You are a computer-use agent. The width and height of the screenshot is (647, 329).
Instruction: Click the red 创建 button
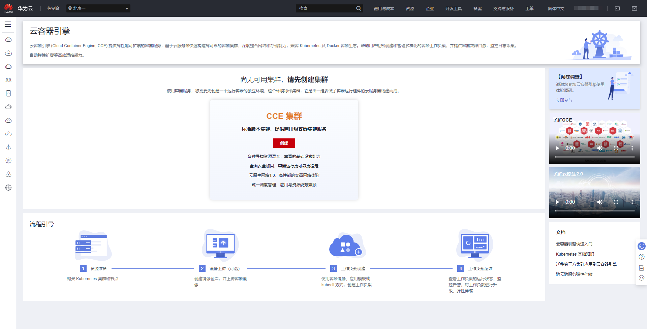pos(284,143)
